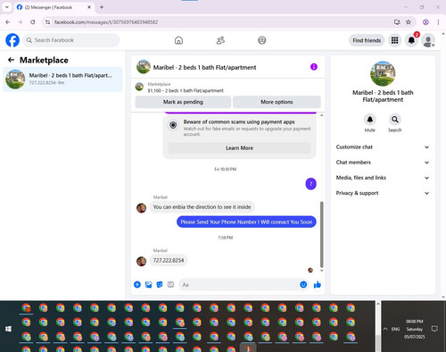Click Mark as pending button
Viewport: 446px width, 352px height.
(x=183, y=102)
